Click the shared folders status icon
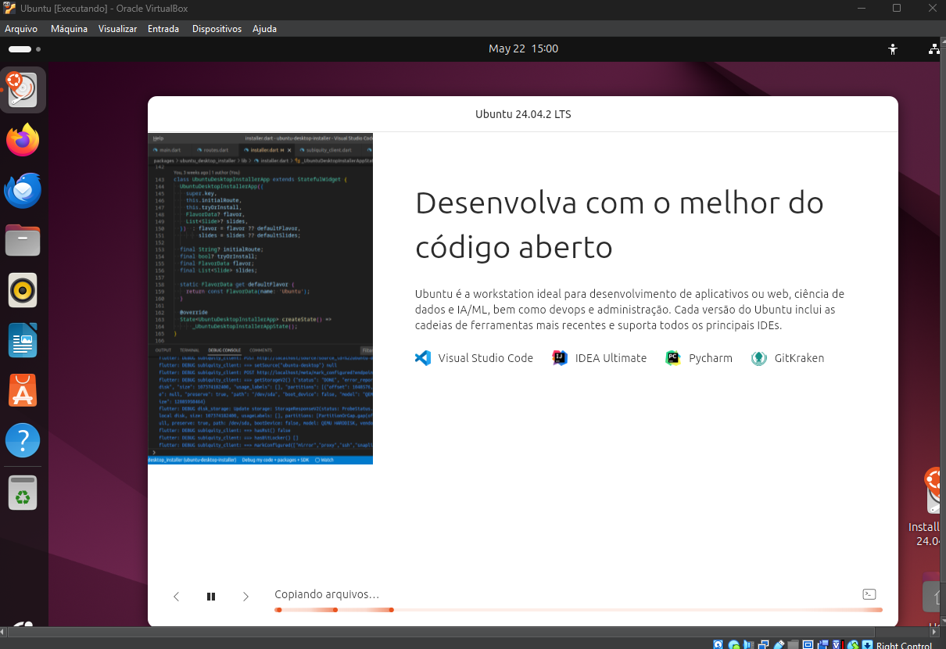 coord(794,644)
